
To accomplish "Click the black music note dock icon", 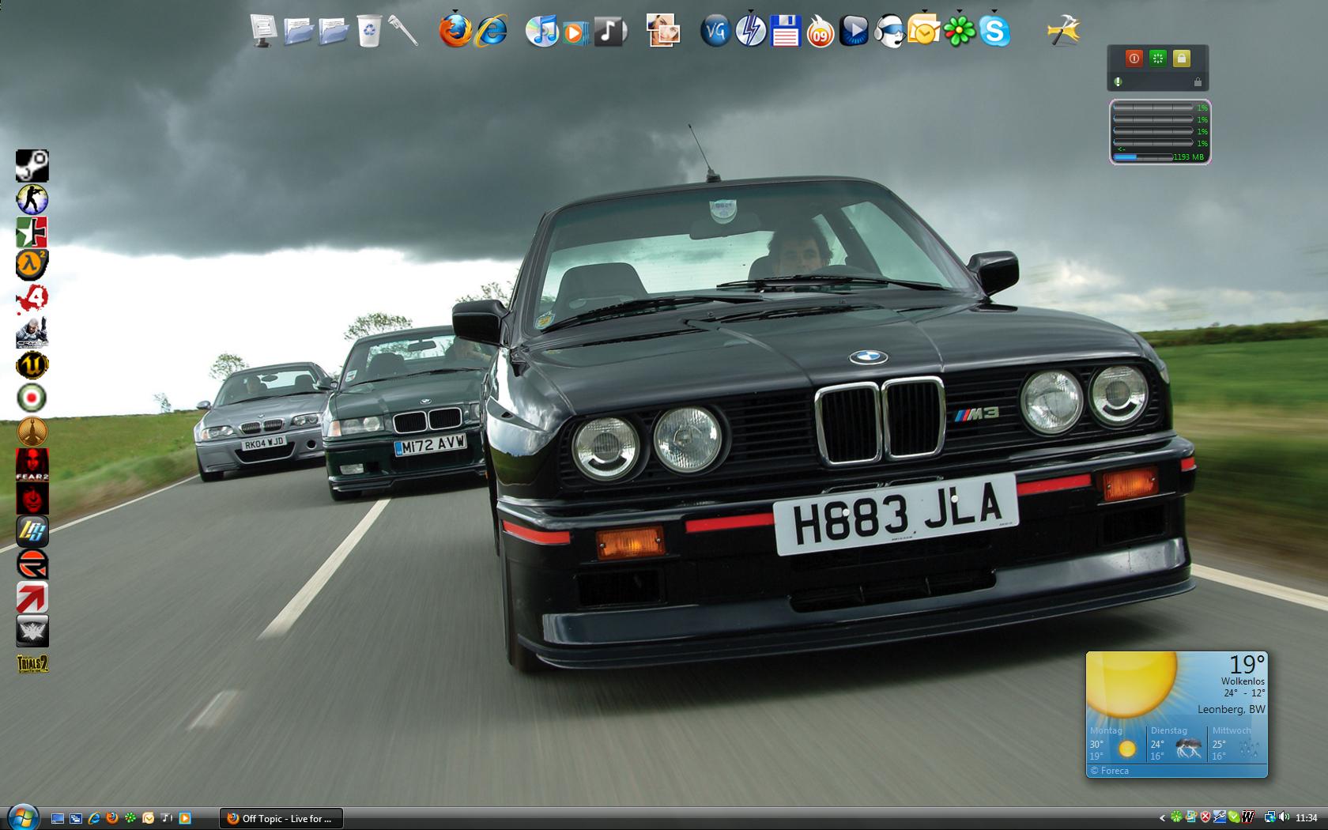I will click(609, 31).
